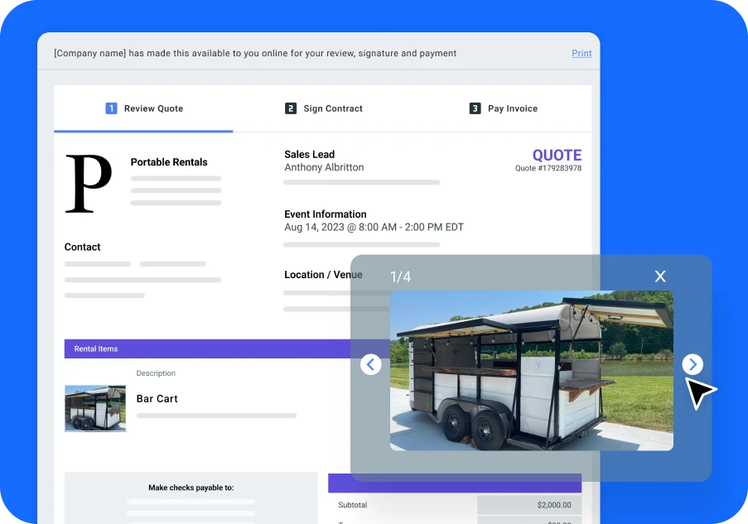Click the 1/4 image counter
748x524 pixels.
(x=400, y=276)
